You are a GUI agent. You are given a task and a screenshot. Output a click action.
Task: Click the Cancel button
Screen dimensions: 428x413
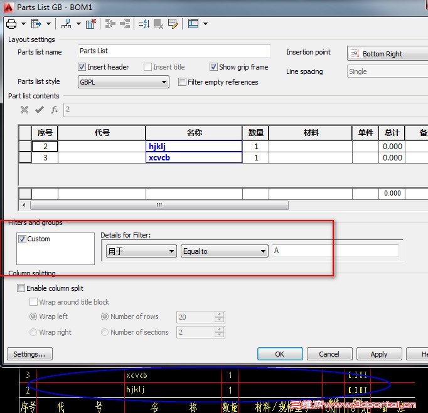329,354
